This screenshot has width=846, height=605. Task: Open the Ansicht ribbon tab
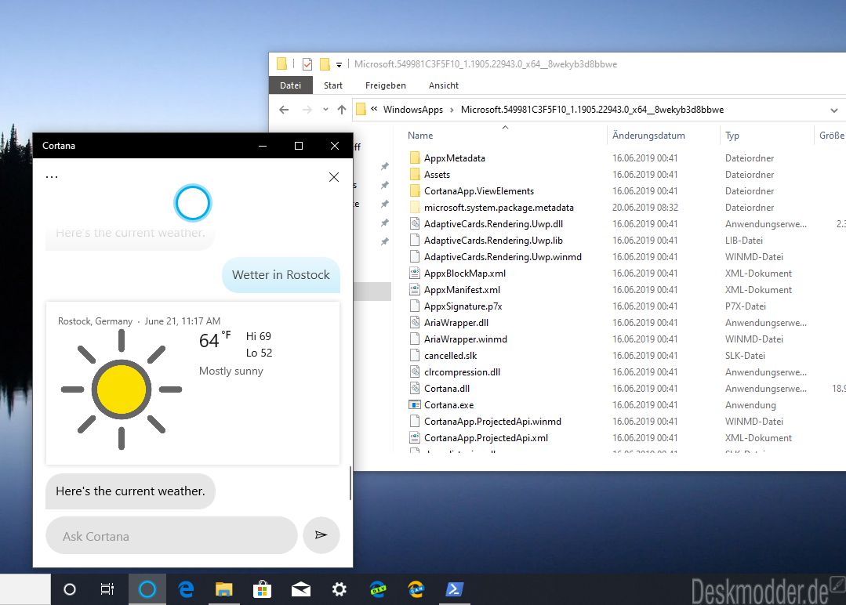tap(444, 85)
